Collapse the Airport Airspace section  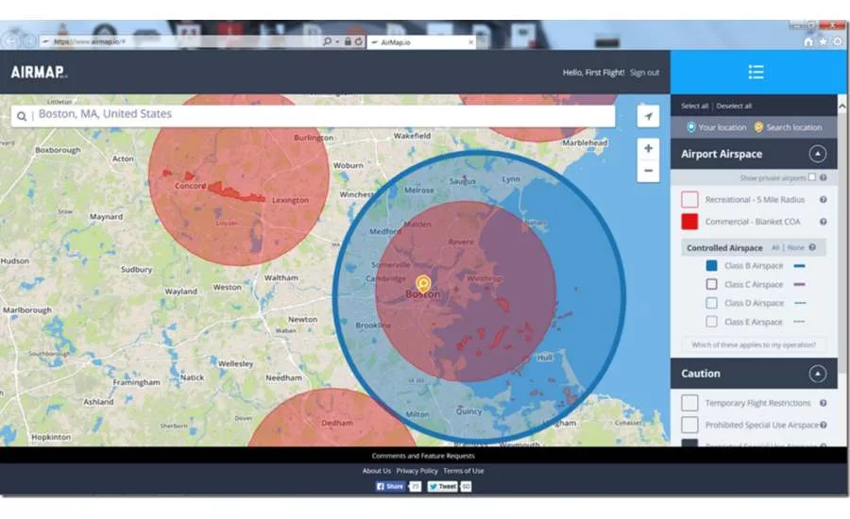(818, 154)
